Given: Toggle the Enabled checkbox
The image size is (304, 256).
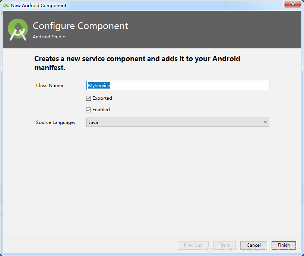Looking at the screenshot, I should [88, 110].
